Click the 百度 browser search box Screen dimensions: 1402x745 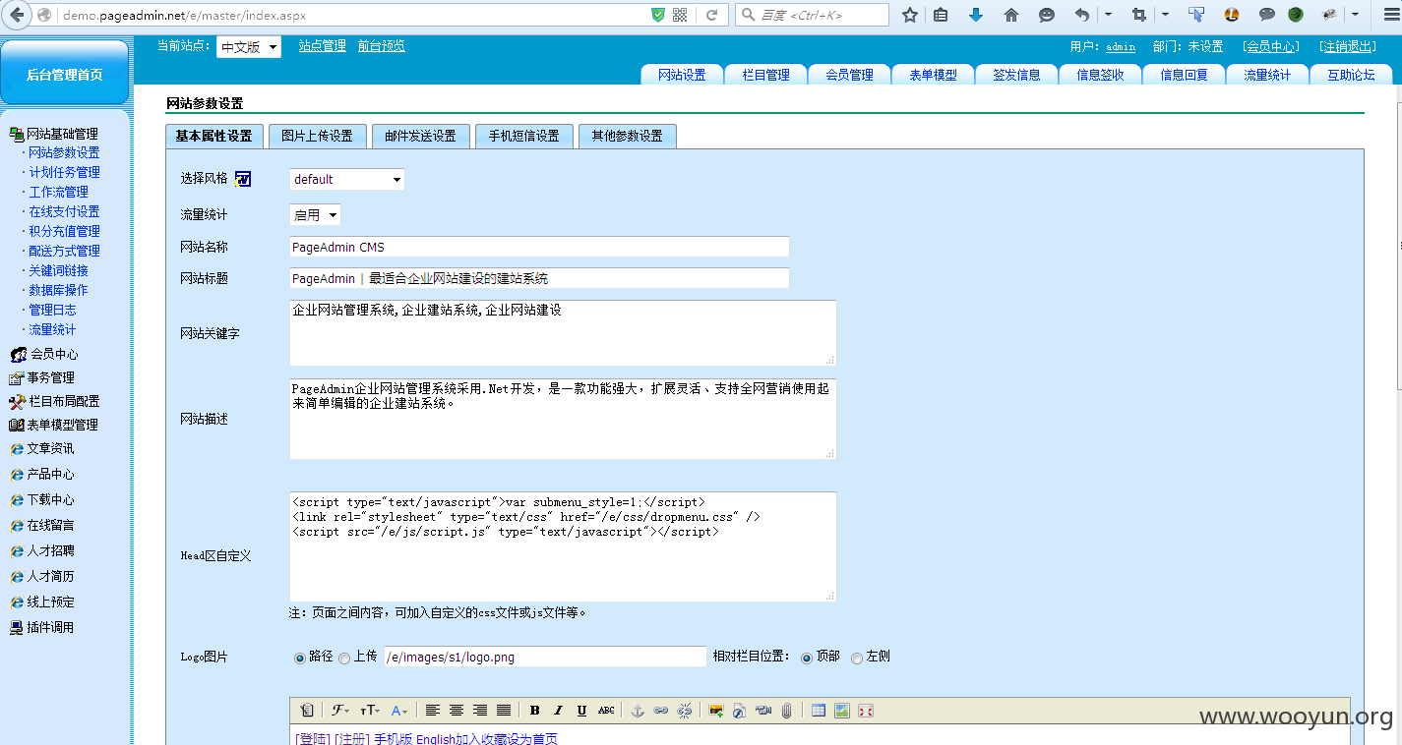point(813,15)
